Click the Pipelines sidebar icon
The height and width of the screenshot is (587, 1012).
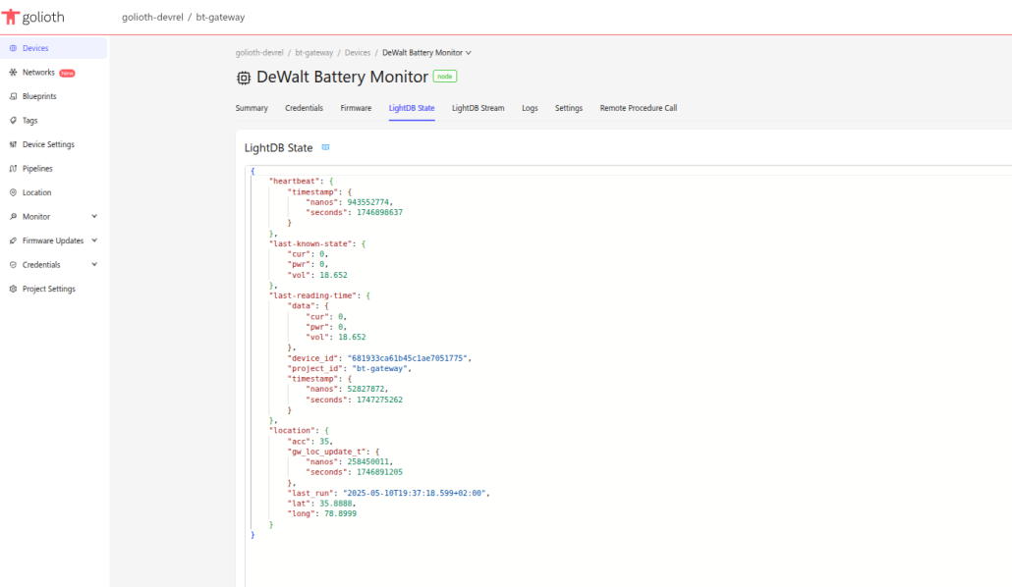13,169
